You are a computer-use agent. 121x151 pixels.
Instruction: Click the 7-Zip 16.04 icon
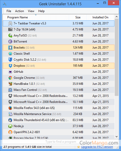10,29
